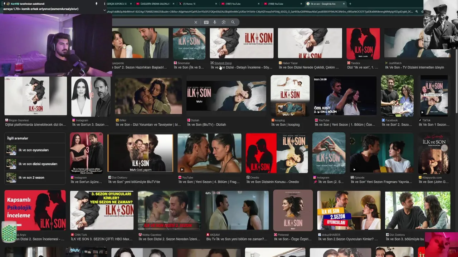Open "İlk ve Son (BluTV) - Dizilah" link
The width and height of the screenshot is (458, 257).
point(206,125)
